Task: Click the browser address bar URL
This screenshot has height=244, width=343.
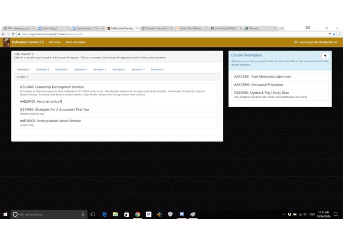Action: point(52,34)
